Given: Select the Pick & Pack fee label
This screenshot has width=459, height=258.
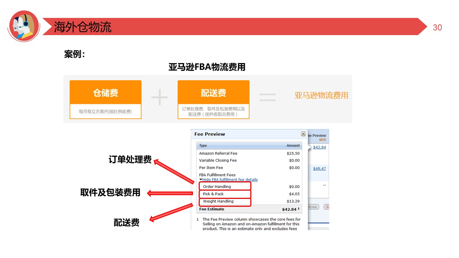Looking at the screenshot, I should click(x=213, y=194).
